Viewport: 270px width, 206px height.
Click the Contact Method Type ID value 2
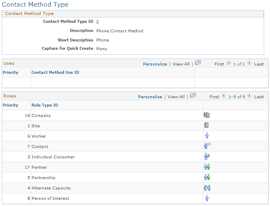pos(97,22)
